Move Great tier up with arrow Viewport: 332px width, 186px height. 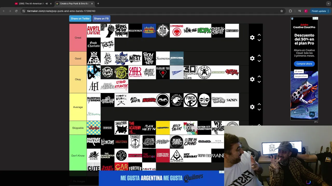click(259, 35)
